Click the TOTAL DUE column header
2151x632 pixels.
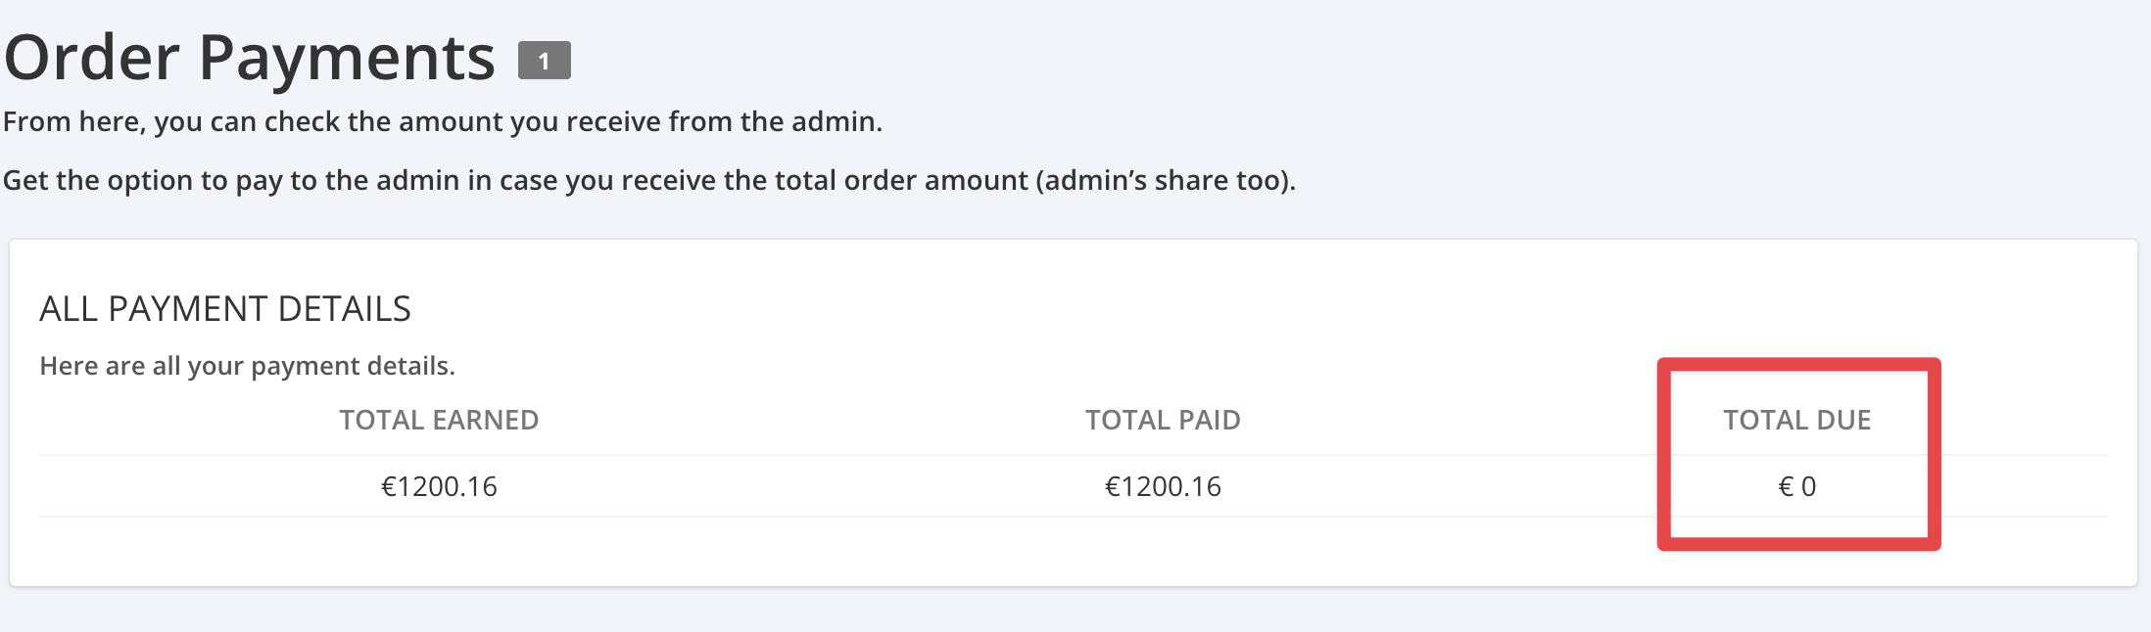pos(1796,420)
